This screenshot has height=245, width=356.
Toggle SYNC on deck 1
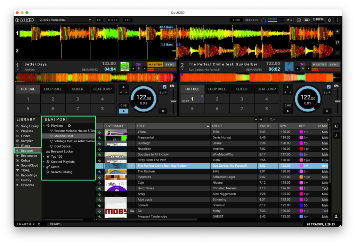click(x=170, y=64)
